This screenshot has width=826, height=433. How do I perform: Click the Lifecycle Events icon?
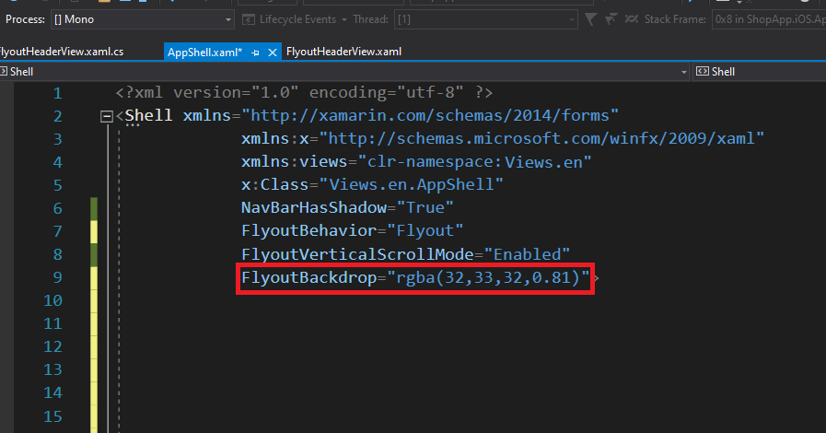[248, 19]
